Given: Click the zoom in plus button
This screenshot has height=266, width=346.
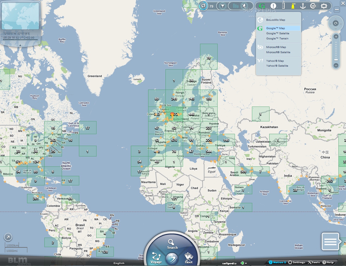Looking at the screenshot, I should (336, 37).
